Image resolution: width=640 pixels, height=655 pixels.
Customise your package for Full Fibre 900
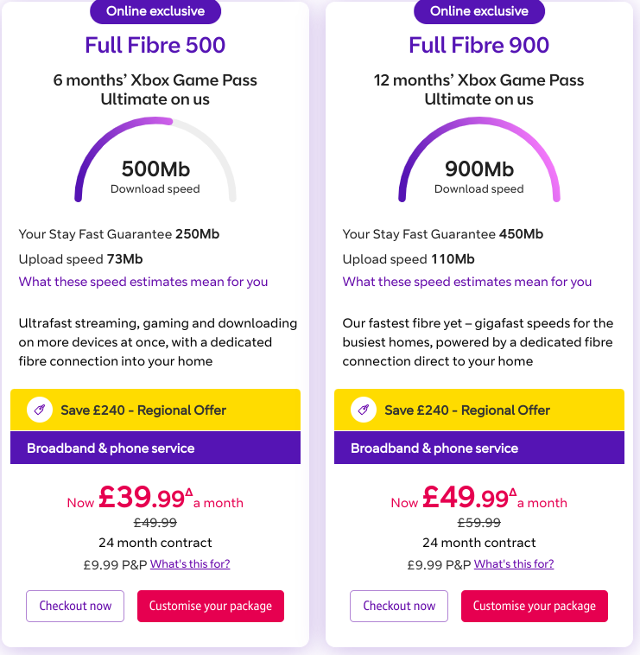tap(535, 606)
